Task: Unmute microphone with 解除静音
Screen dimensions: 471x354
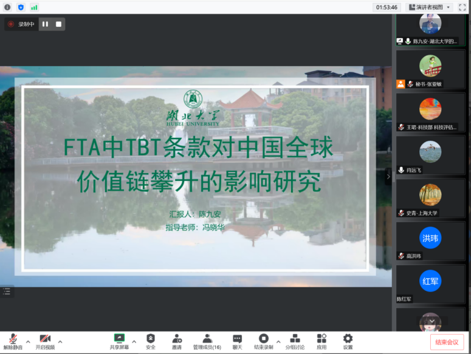Action: [13, 342]
